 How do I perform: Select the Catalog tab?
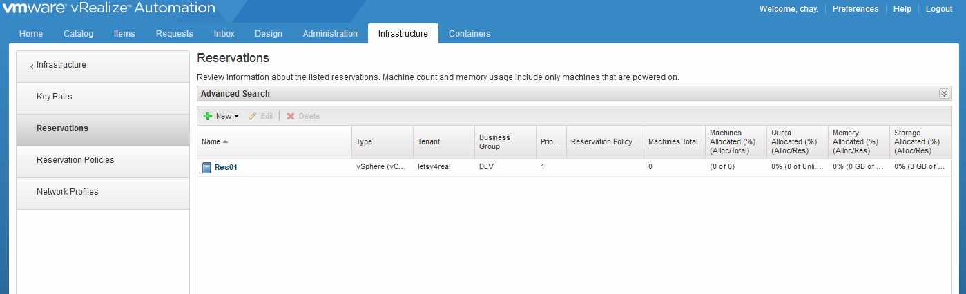78,34
